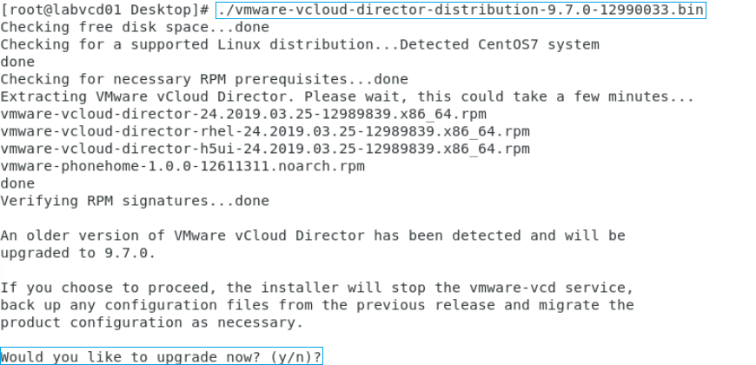The image size is (756, 365).
Task: Click the vmware-phonehome noarch rpm filename
Action: tap(182, 166)
